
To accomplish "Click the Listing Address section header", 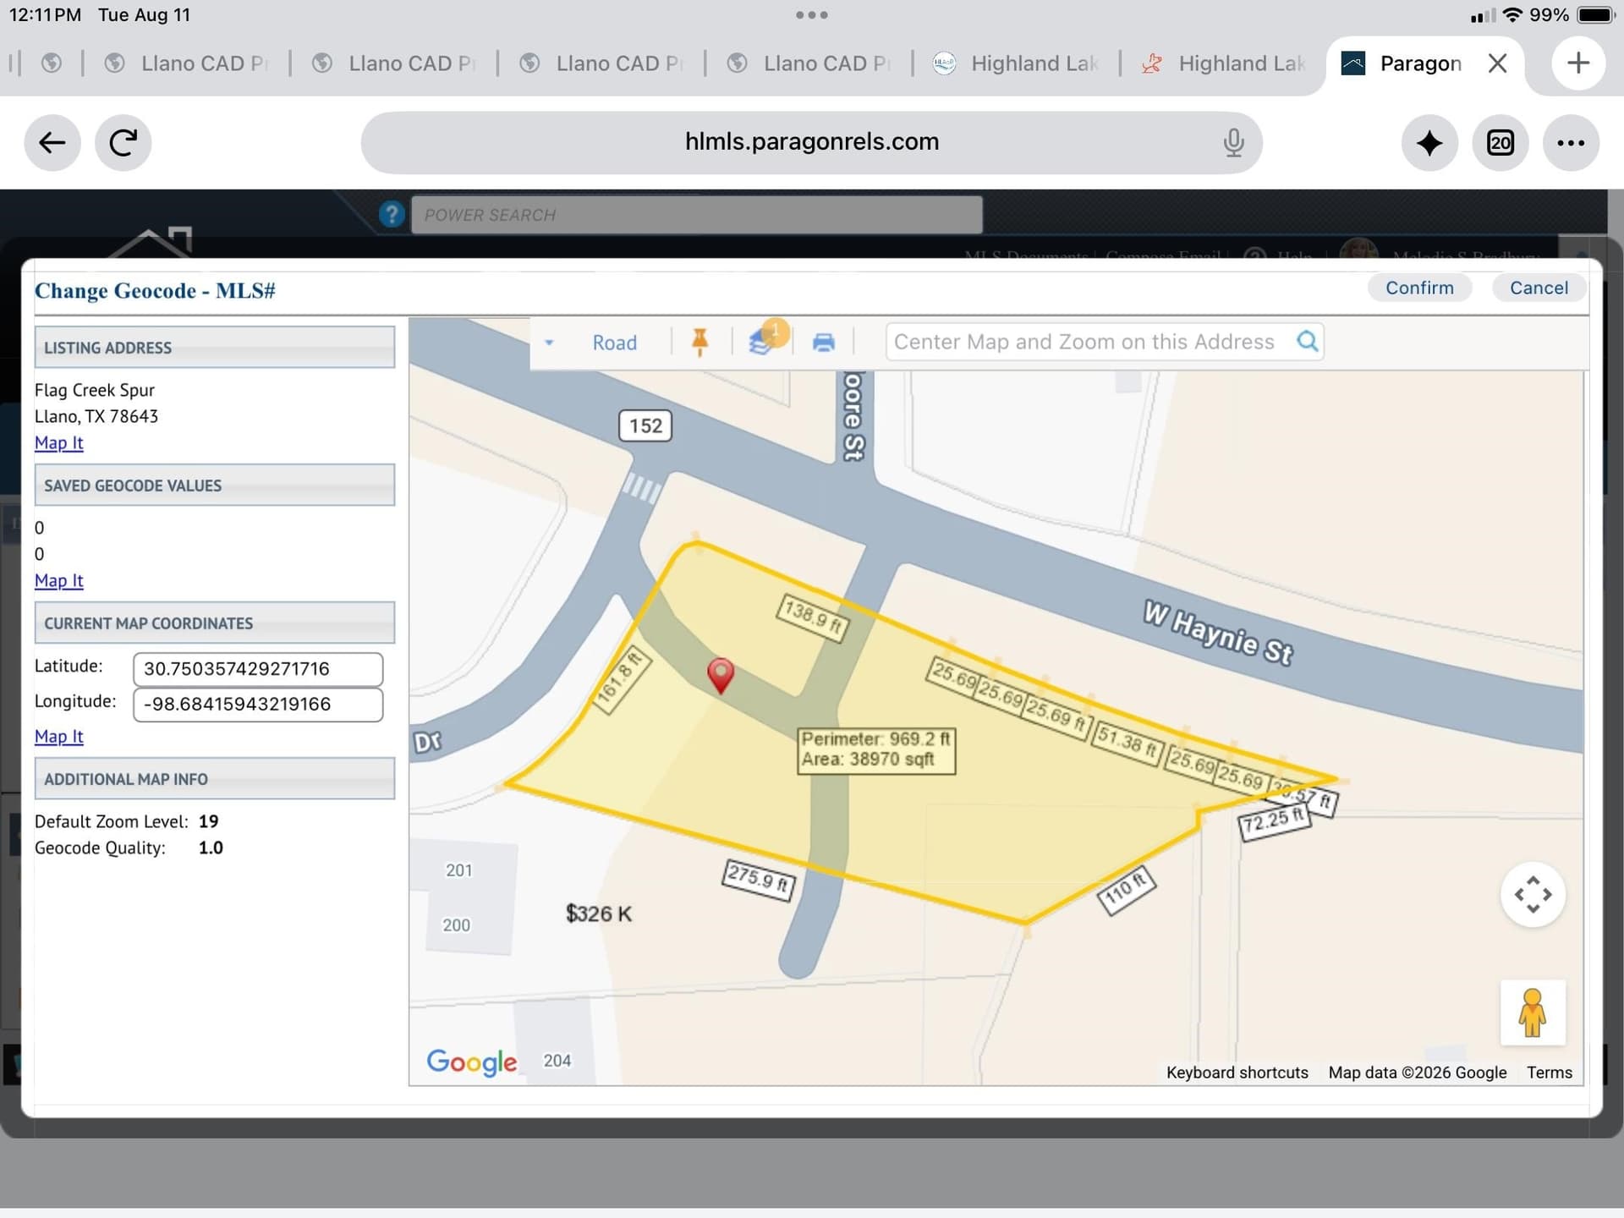I will (215, 348).
